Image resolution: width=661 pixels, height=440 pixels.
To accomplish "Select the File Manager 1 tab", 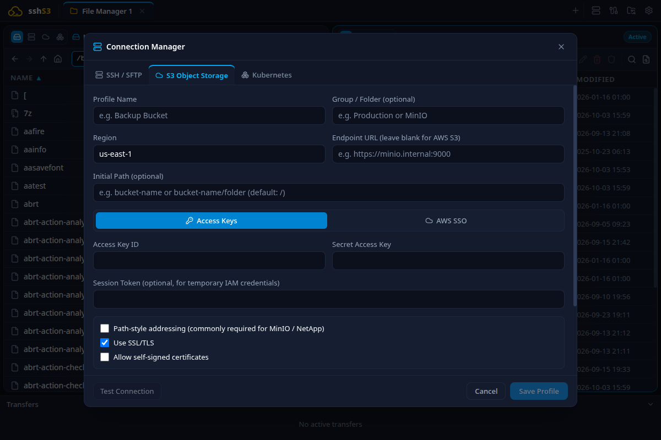I will 107,11.
